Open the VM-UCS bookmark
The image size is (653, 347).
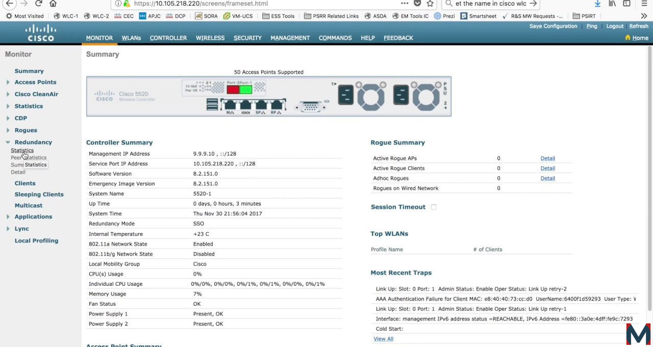pos(238,16)
